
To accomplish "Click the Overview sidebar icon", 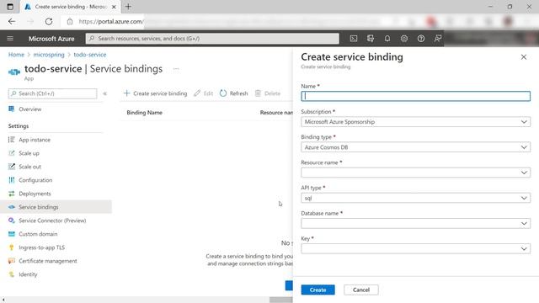I will (x=11, y=109).
